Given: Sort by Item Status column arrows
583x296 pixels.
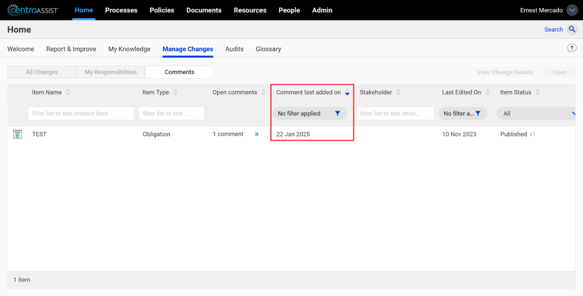Looking at the screenshot, I should [537, 92].
